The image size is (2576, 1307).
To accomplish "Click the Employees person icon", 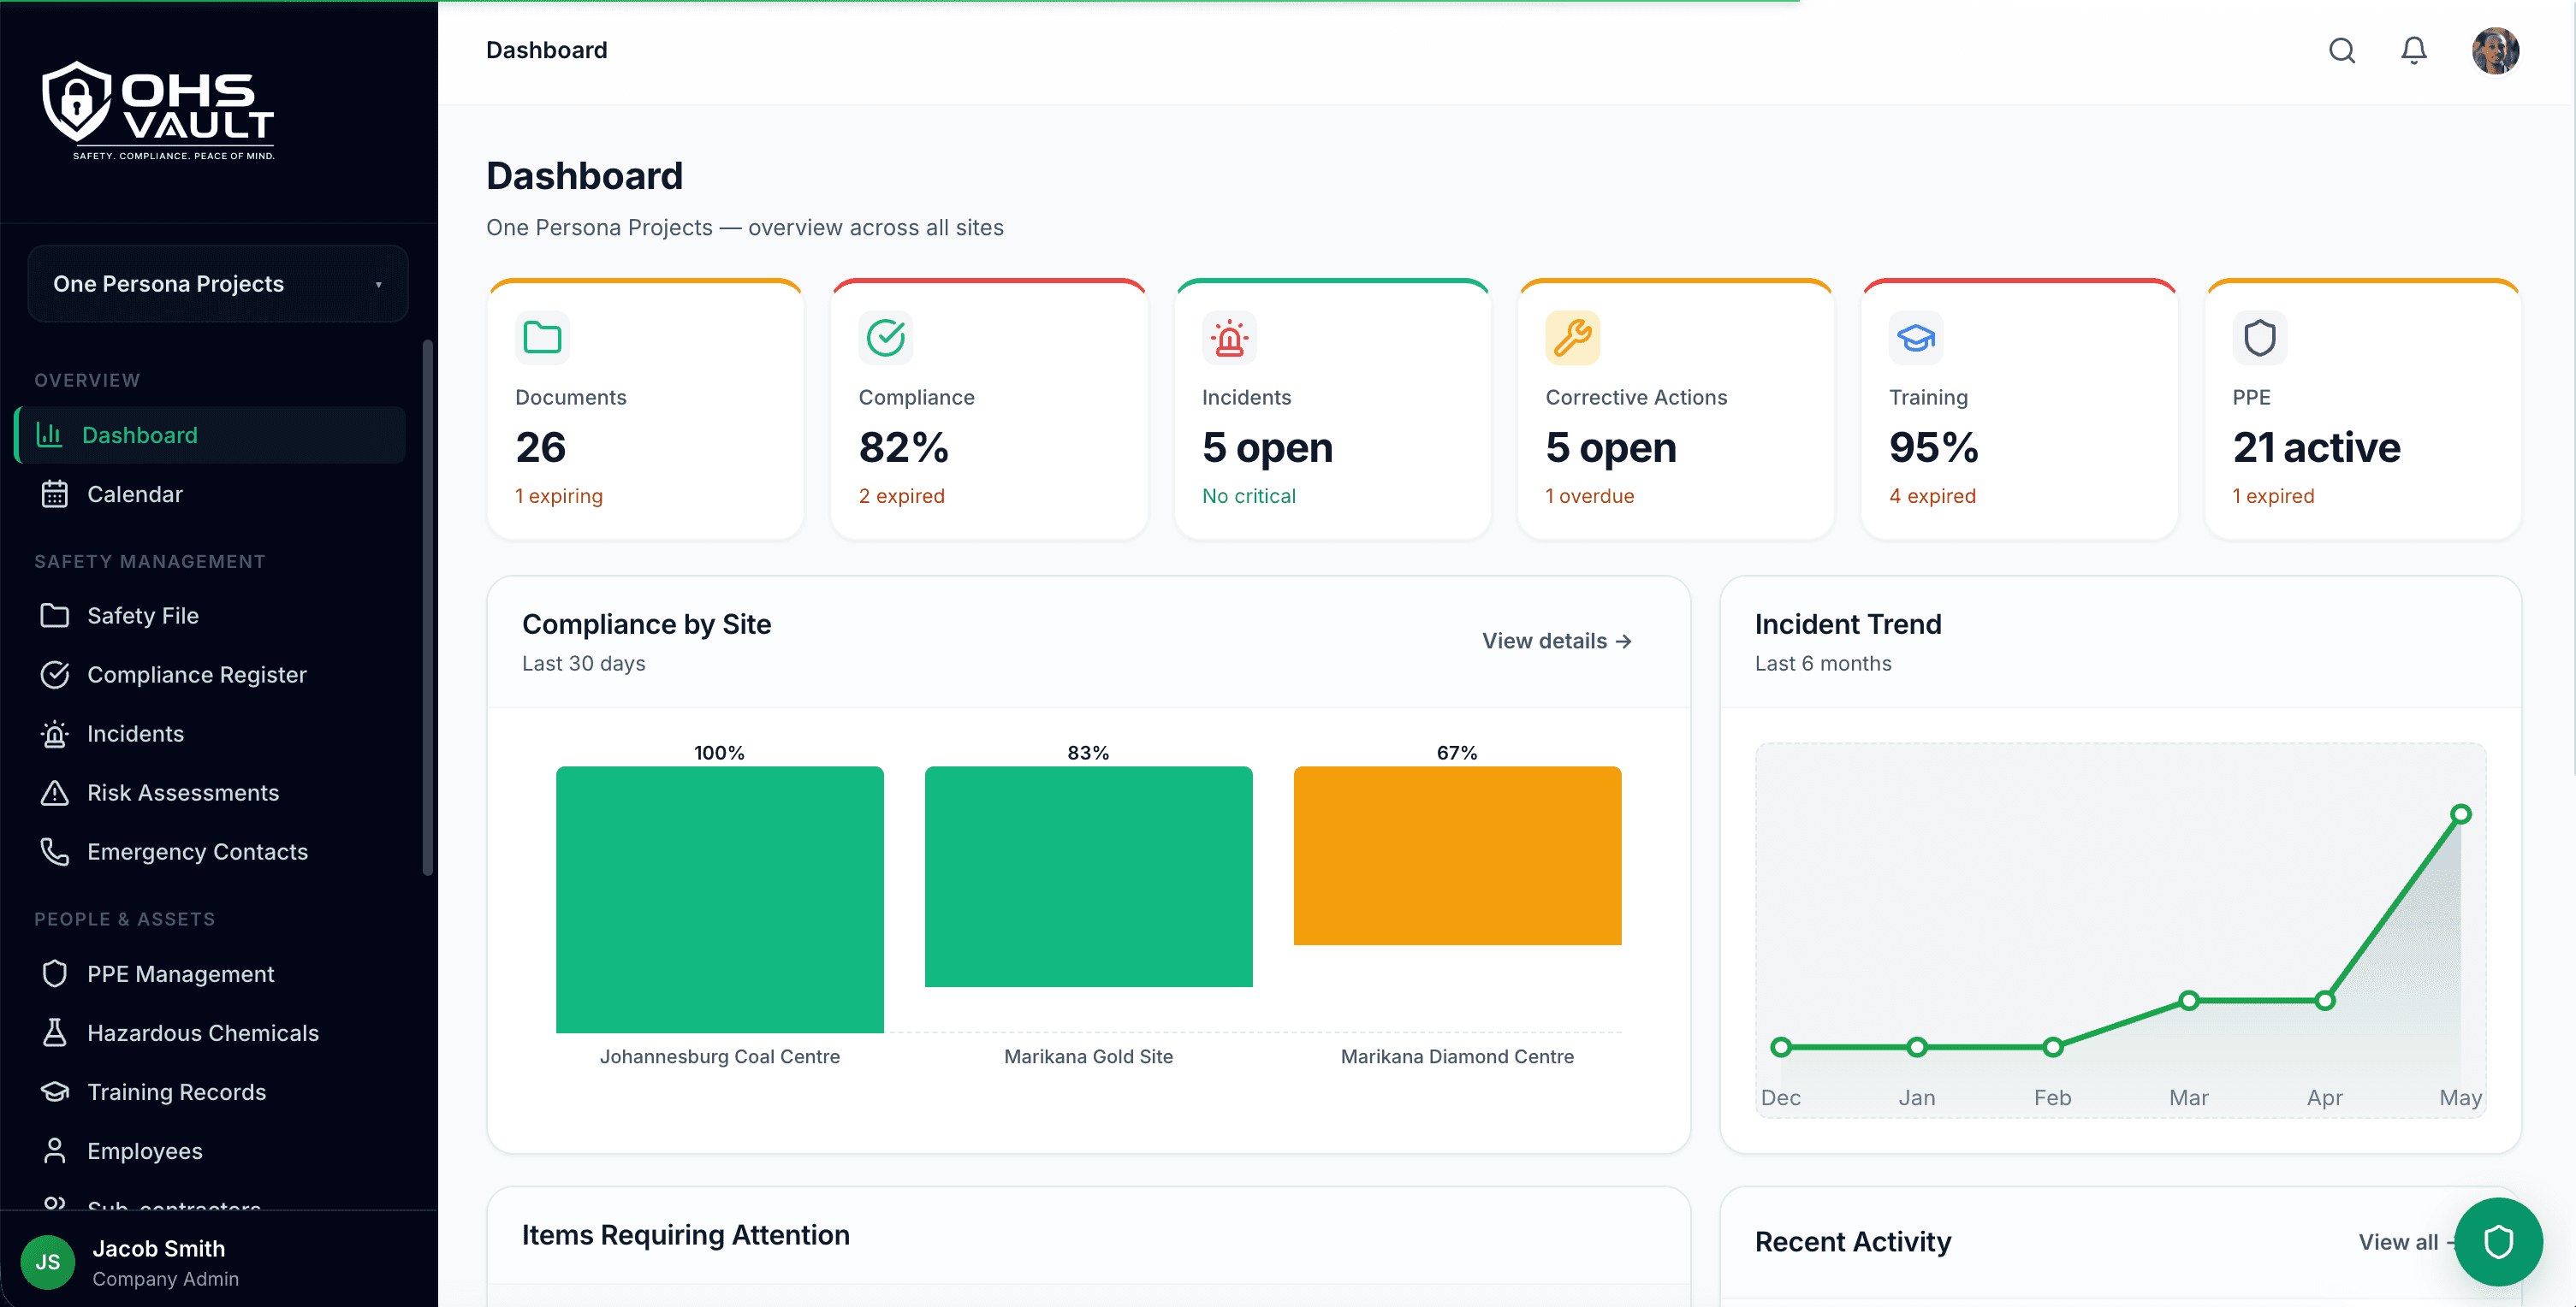I will click(55, 1150).
